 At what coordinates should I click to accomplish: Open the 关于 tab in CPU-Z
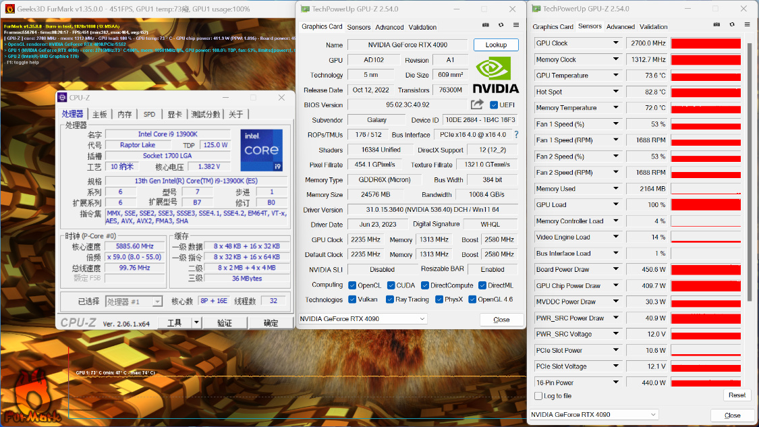235,114
